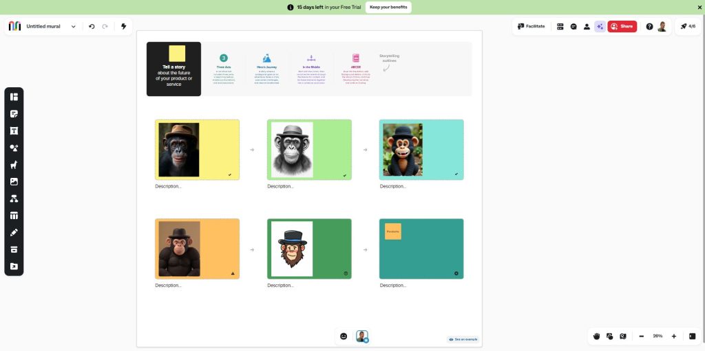Image resolution: width=705 pixels, height=351 pixels.
Task: Open the rocket 4/6 onboarding checklist
Action: coord(688,26)
